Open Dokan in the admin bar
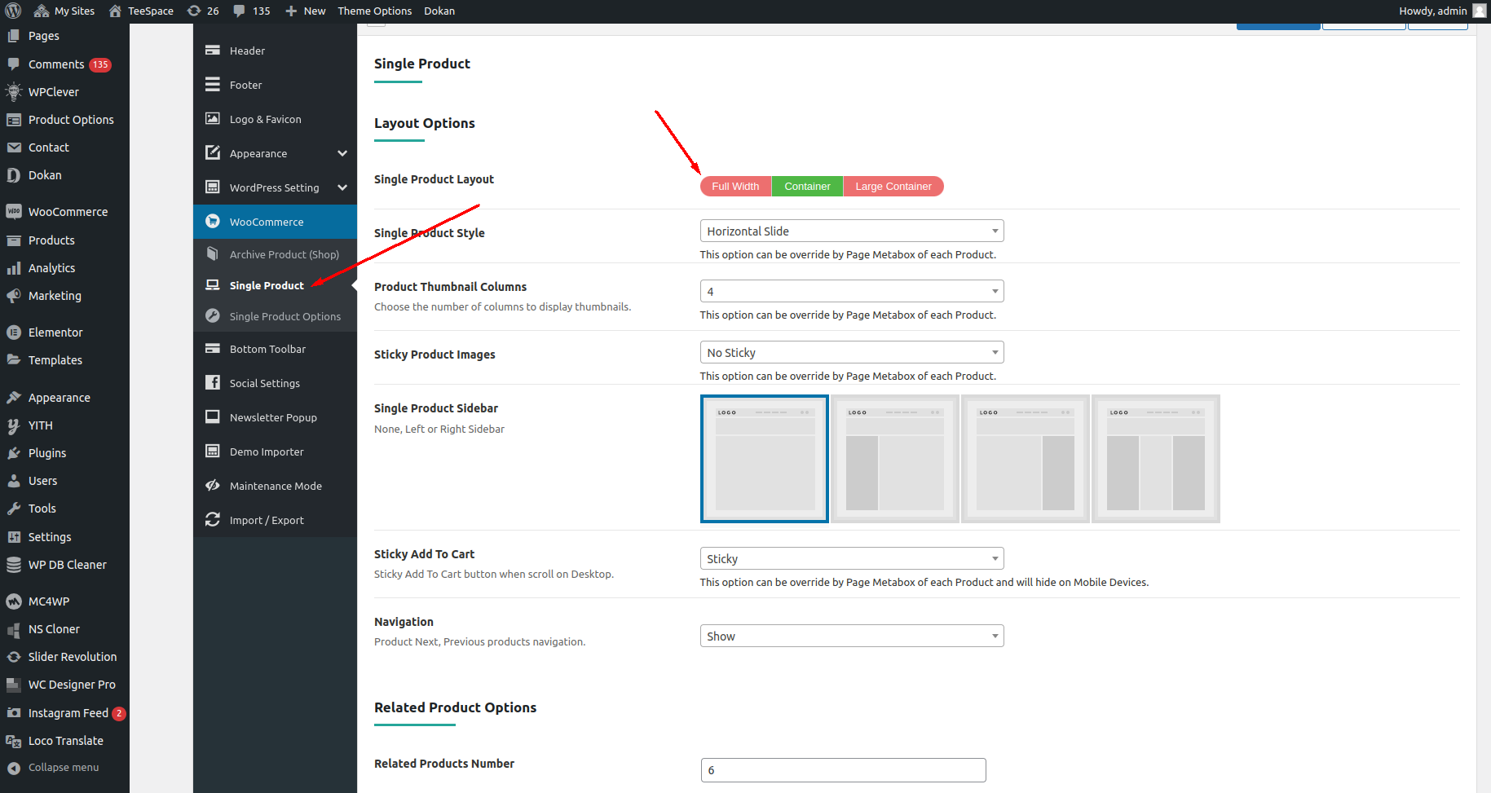Image resolution: width=1491 pixels, height=793 pixels. 439,11
